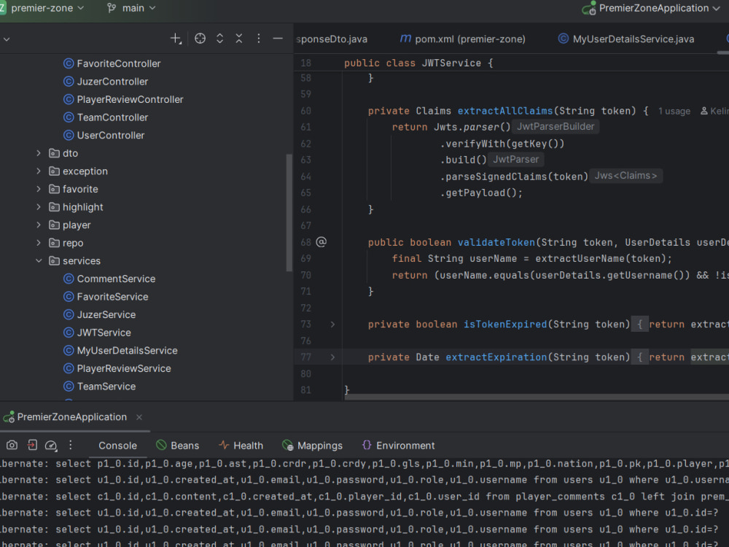
Task: Select the PlayerReviewService class icon
Action: pyautogui.click(x=69, y=368)
